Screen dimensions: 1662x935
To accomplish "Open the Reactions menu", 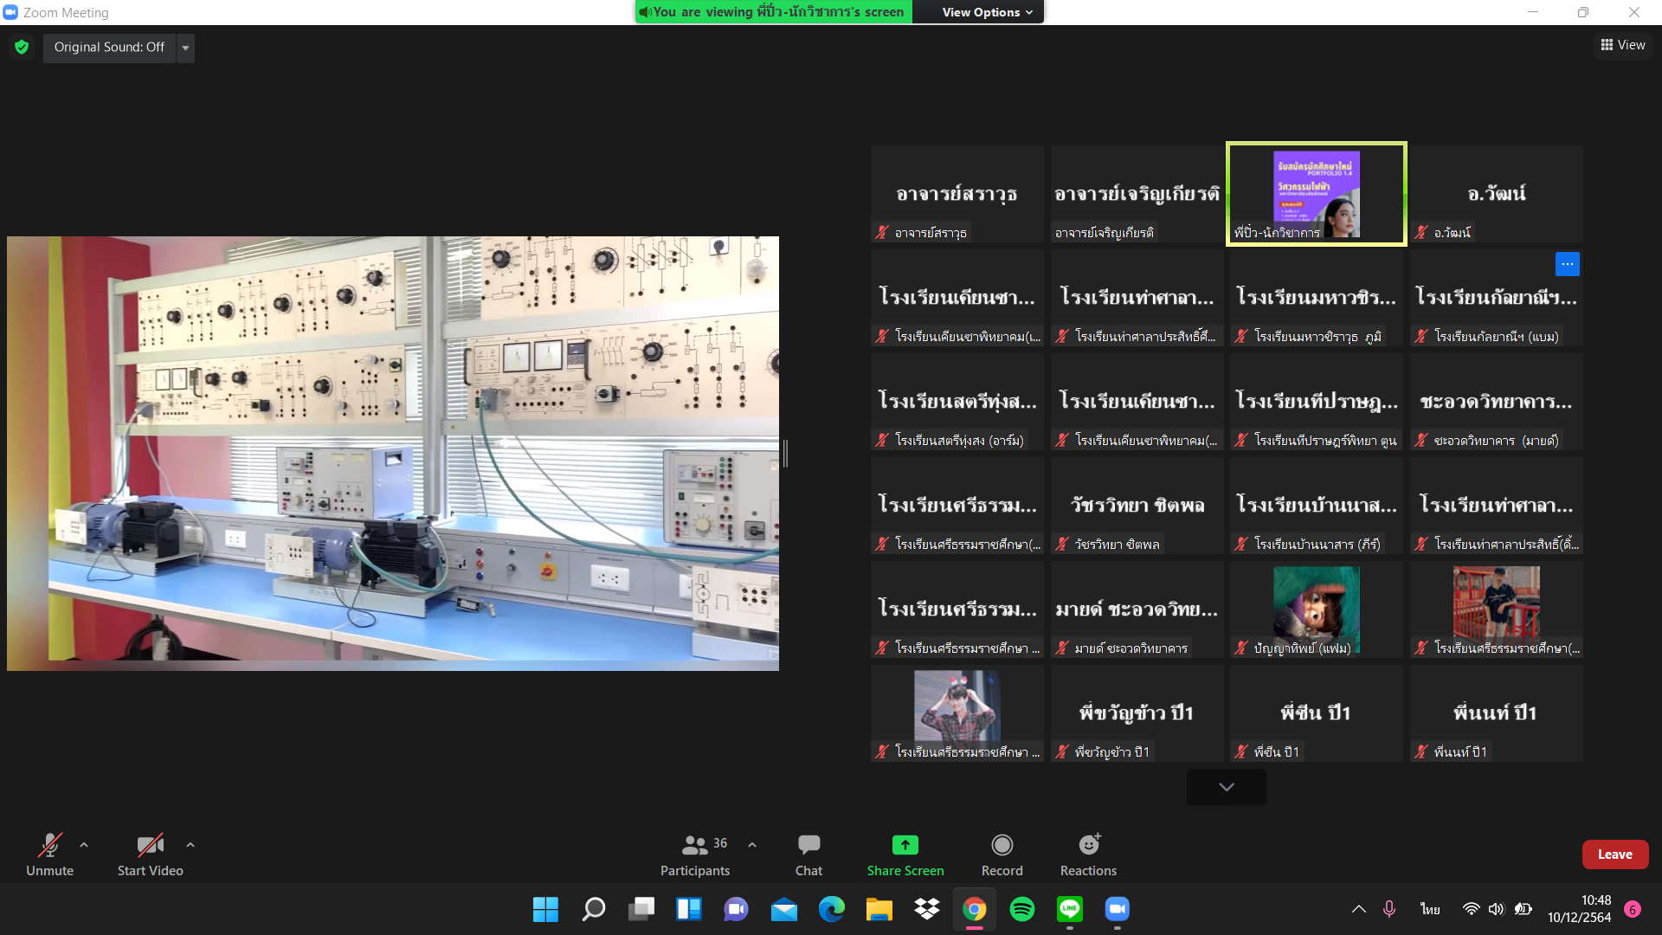I will 1088,854.
